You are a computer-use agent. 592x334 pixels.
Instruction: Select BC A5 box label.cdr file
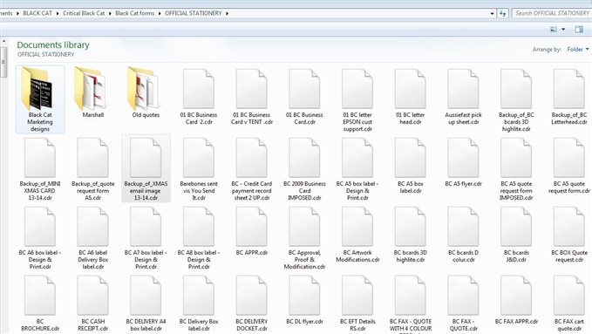[x=411, y=166]
